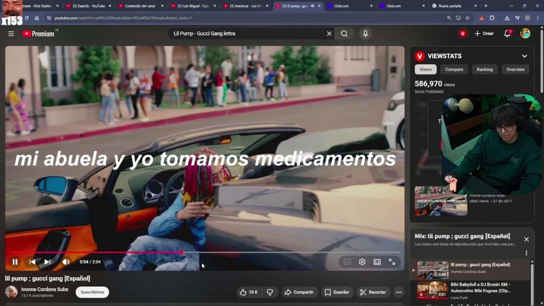Select the video title below the player
This screenshot has height=306, width=544.
click(x=48, y=278)
